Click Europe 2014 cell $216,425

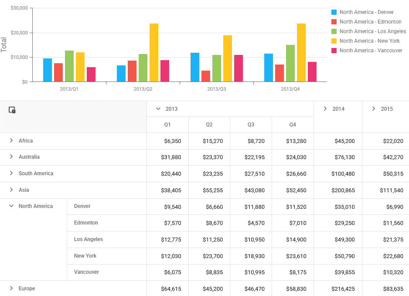338,289
